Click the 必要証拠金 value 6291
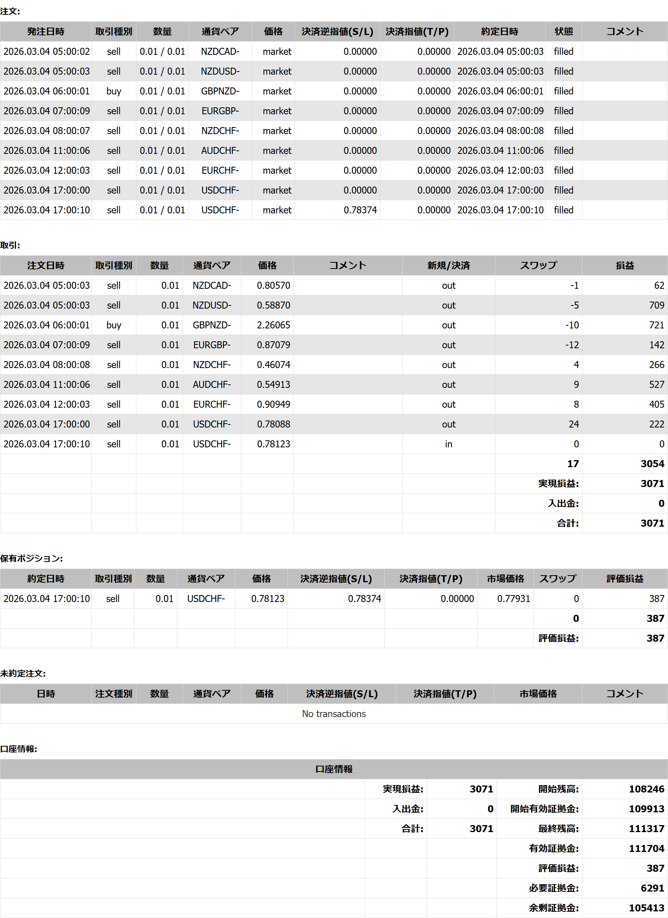Image resolution: width=668 pixels, height=918 pixels. point(652,888)
